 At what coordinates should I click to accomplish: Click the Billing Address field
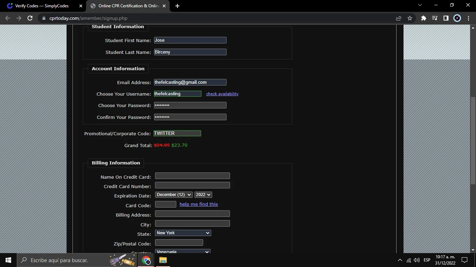[192, 214]
